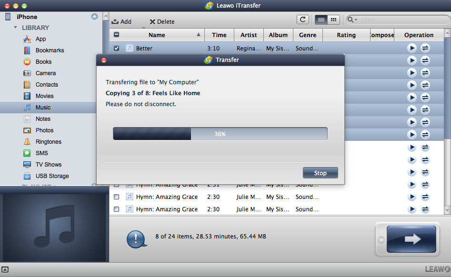This screenshot has height=277, width=451.
Task: Click the Delete button in toolbar
Action: pyautogui.click(x=162, y=21)
